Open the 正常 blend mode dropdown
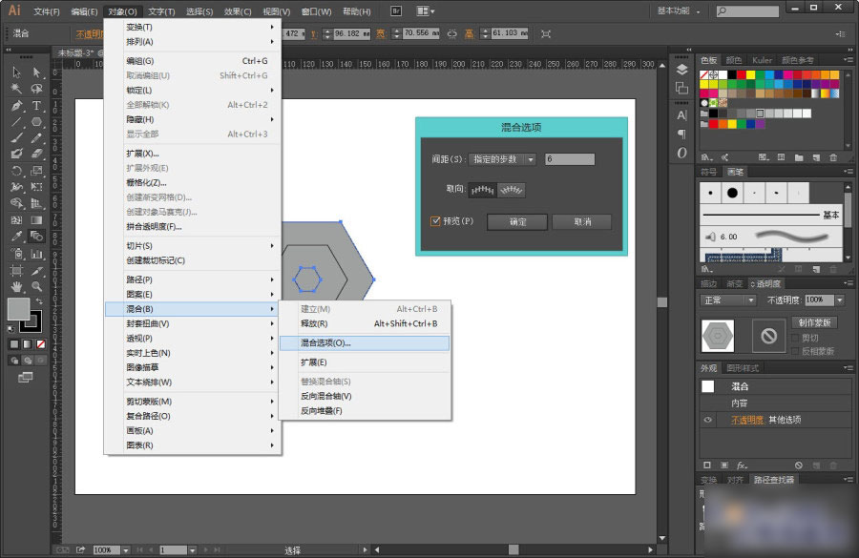Viewport: 859px width, 558px height. (728, 300)
